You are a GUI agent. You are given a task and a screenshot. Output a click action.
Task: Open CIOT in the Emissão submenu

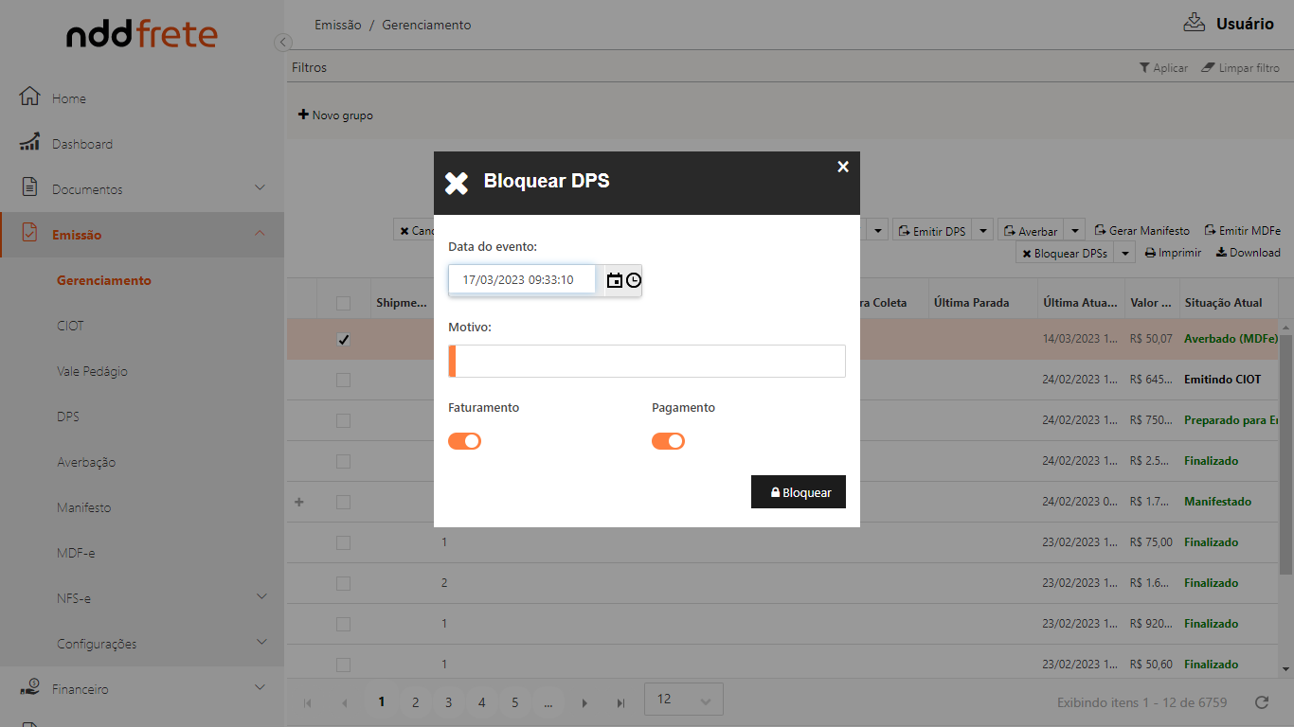pyautogui.click(x=70, y=326)
